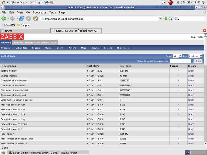Open the Host dropdown showing localhost
This screenshot has height=155, width=207.
[x=196, y=56]
